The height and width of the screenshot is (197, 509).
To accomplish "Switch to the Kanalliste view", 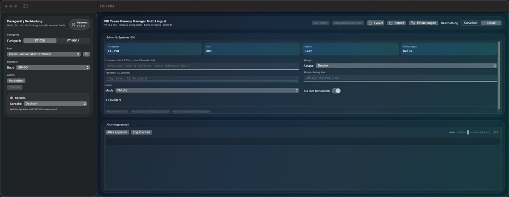I will coord(471,23).
